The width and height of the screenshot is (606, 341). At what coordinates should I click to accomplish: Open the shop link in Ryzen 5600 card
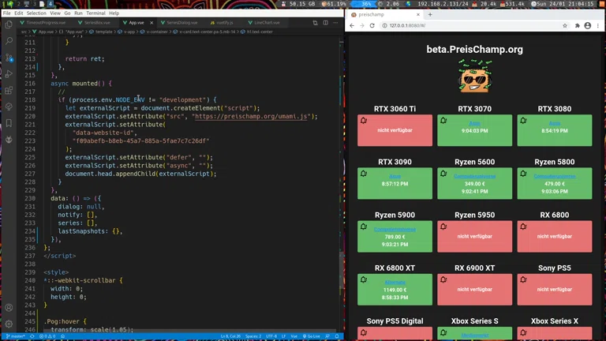[x=474, y=177]
